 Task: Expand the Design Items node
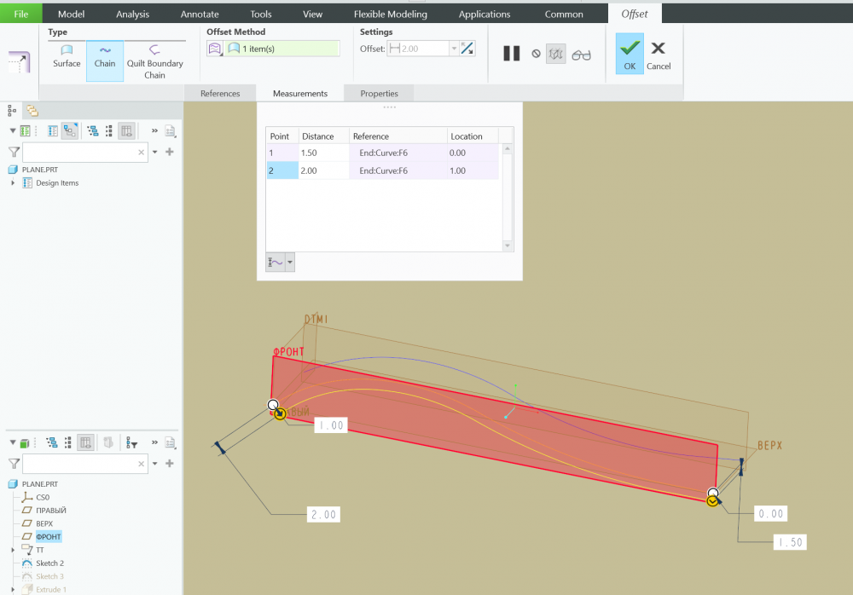pos(13,182)
